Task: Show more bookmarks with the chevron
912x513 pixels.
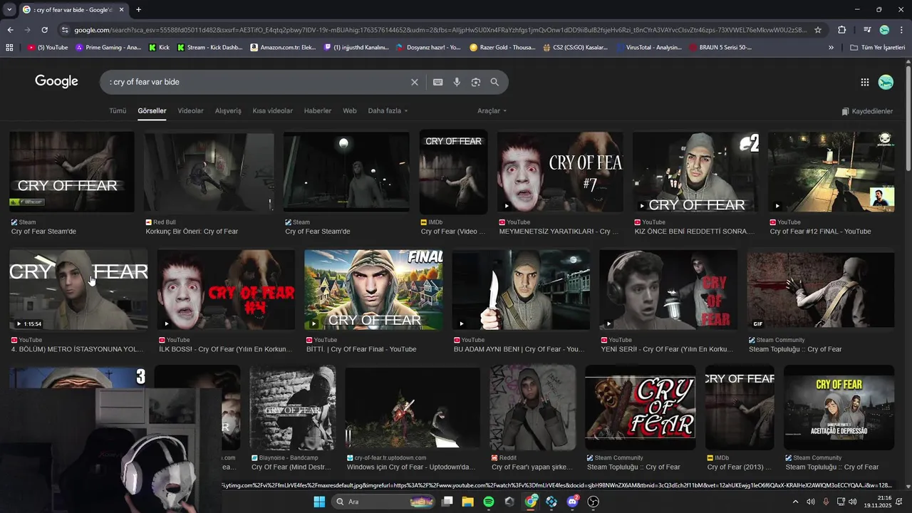Action: 831,48
